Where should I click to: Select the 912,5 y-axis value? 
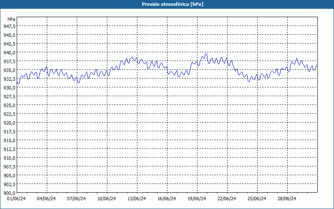coord(9,149)
